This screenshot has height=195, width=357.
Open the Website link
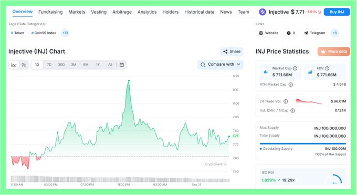268,33
